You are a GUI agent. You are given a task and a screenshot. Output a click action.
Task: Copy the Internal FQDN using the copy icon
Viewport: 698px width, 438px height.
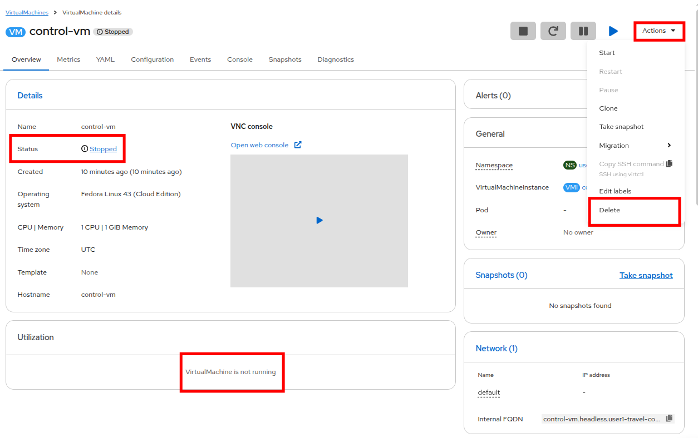[668, 419]
